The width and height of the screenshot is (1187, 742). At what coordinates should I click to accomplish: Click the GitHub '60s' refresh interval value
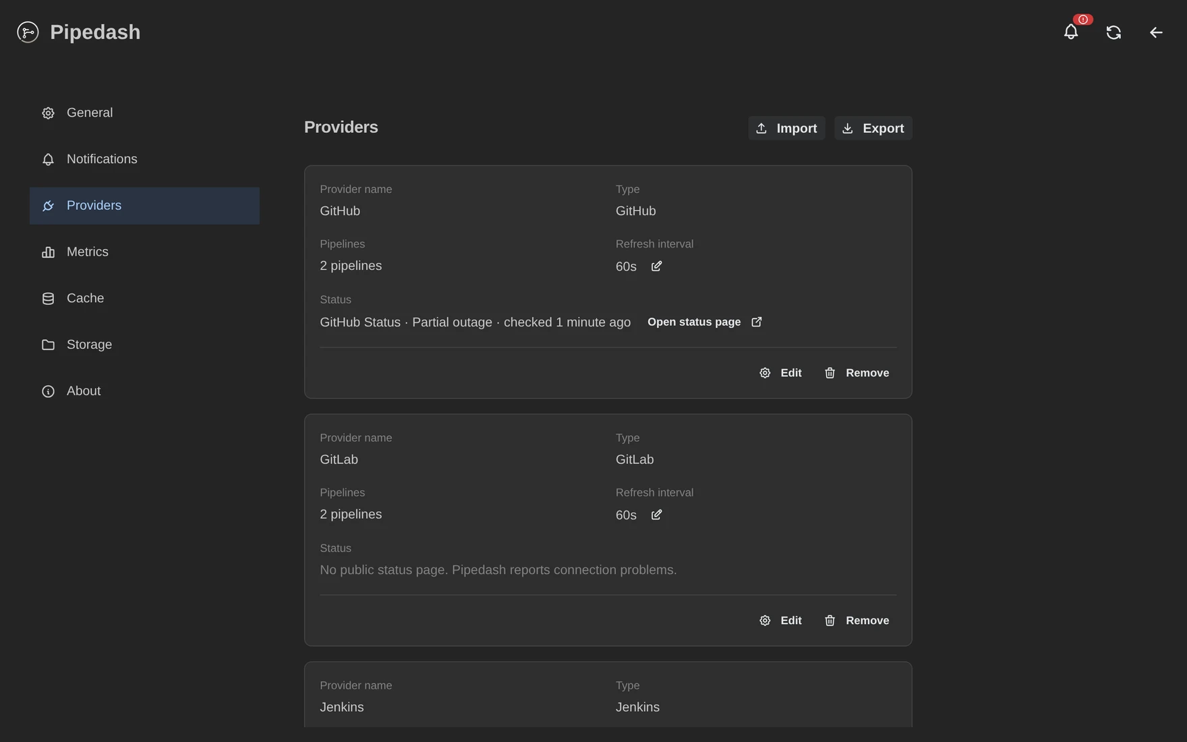(626, 266)
